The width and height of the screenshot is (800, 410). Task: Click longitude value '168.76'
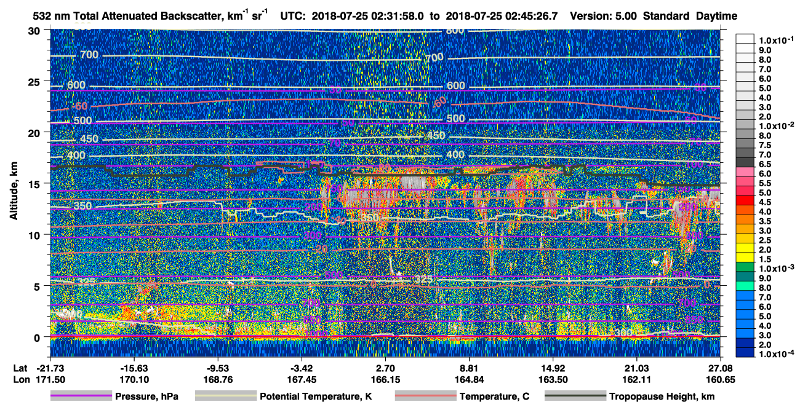coord(218,379)
